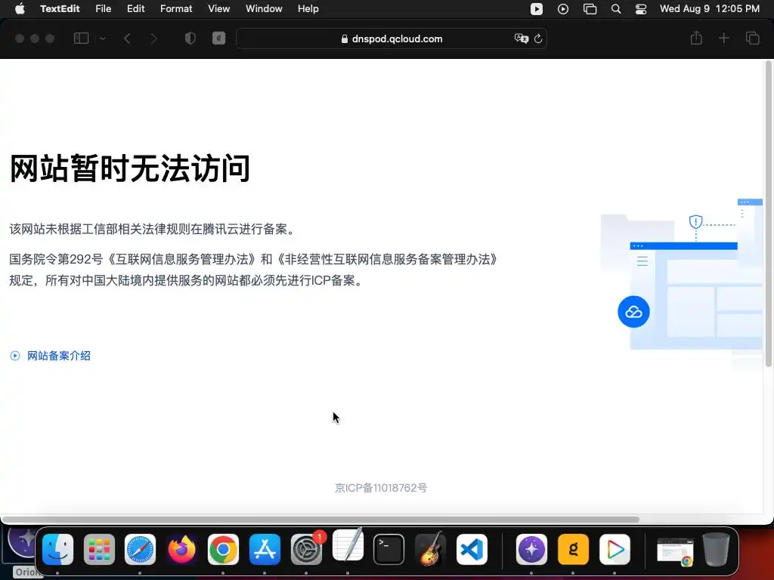This screenshot has height=580, width=774.
Task: Go back with the left arrow
Action: point(127,39)
